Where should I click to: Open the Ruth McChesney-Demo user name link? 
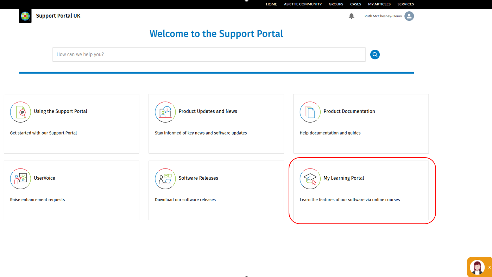383,16
